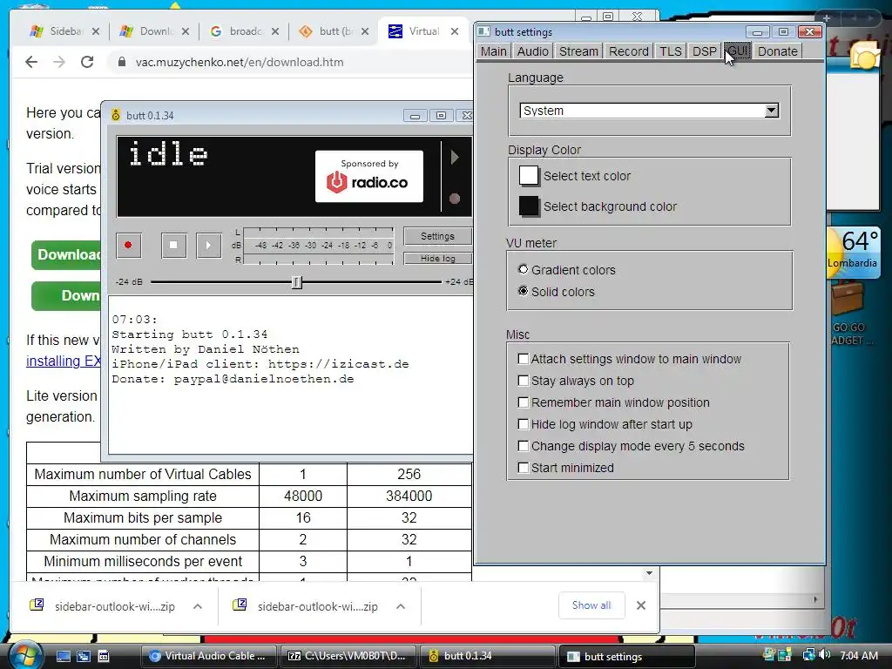Switch to the C:\Users 7-Zip taskbar button
Image resolution: width=892 pixels, height=669 pixels.
point(348,656)
